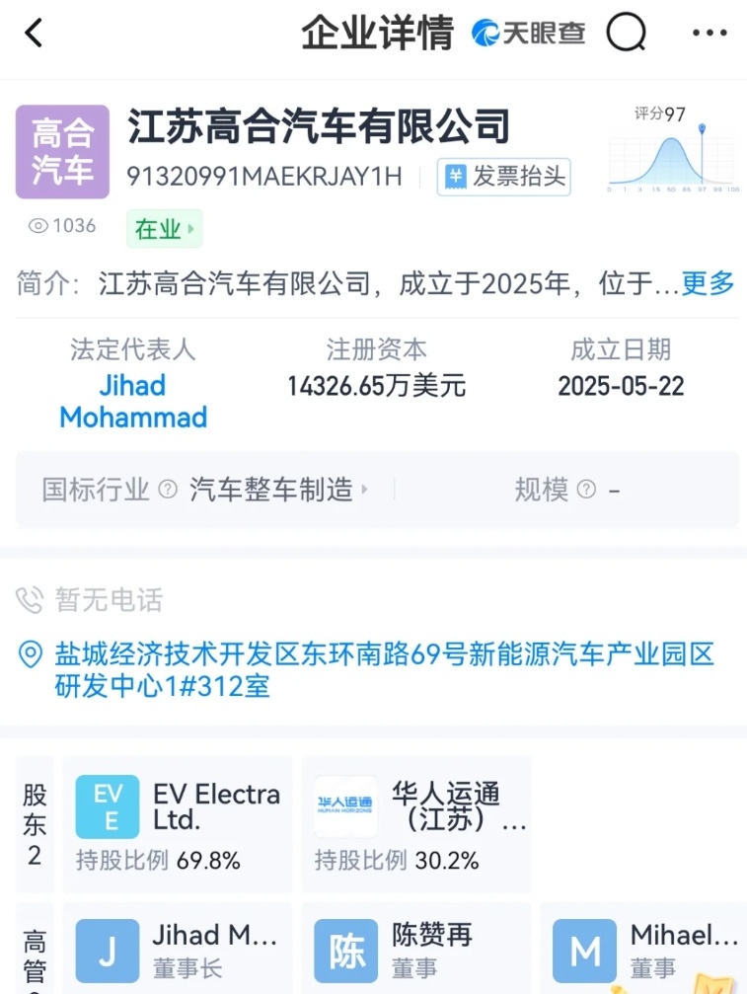This screenshot has height=994, width=747.
Task: Click the phone icon beside 暂无电话
Action: (30, 600)
